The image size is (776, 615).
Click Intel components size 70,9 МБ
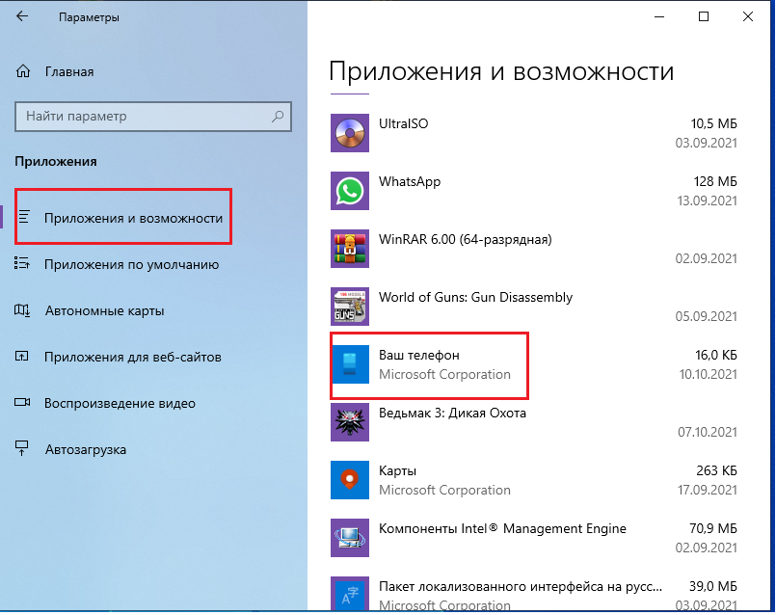pos(713,528)
